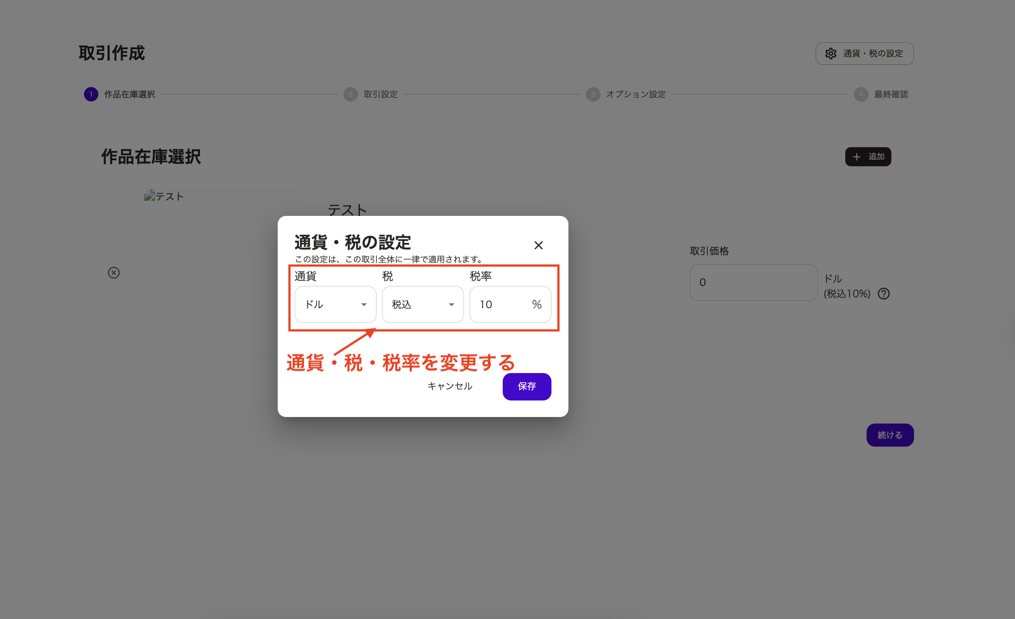Click the dialog description この設定は text
The width and height of the screenshot is (1015, 619).
point(389,259)
